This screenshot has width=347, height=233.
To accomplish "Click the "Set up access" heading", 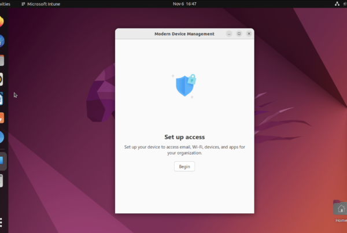I will tap(184, 137).
